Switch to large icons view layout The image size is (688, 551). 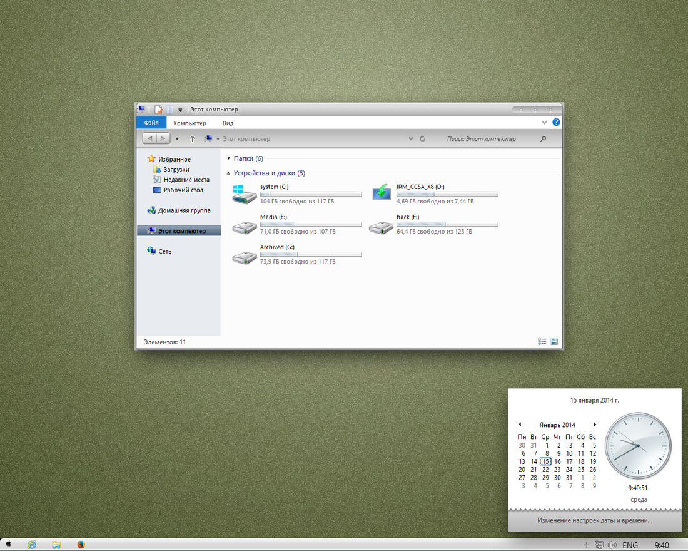(x=554, y=342)
